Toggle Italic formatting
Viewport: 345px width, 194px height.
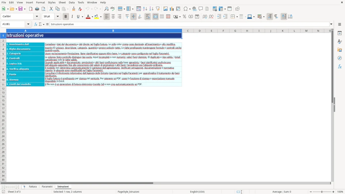[72, 17]
